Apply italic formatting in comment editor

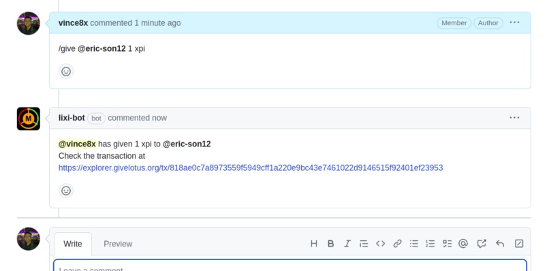[347, 244]
